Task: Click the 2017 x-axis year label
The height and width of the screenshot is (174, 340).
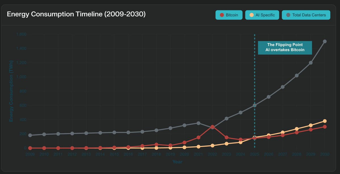Action: pos(142,154)
